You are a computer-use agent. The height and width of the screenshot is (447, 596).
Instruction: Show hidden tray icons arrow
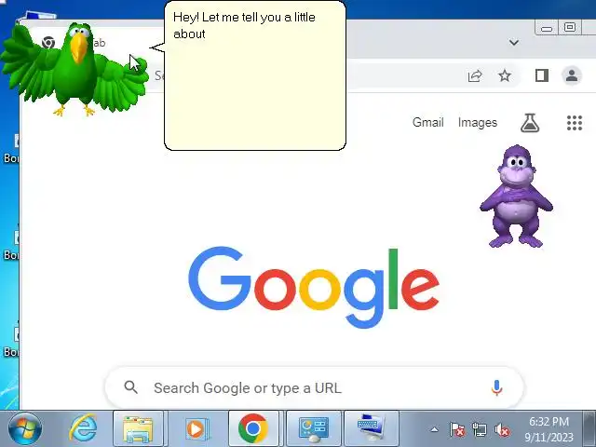pos(434,430)
